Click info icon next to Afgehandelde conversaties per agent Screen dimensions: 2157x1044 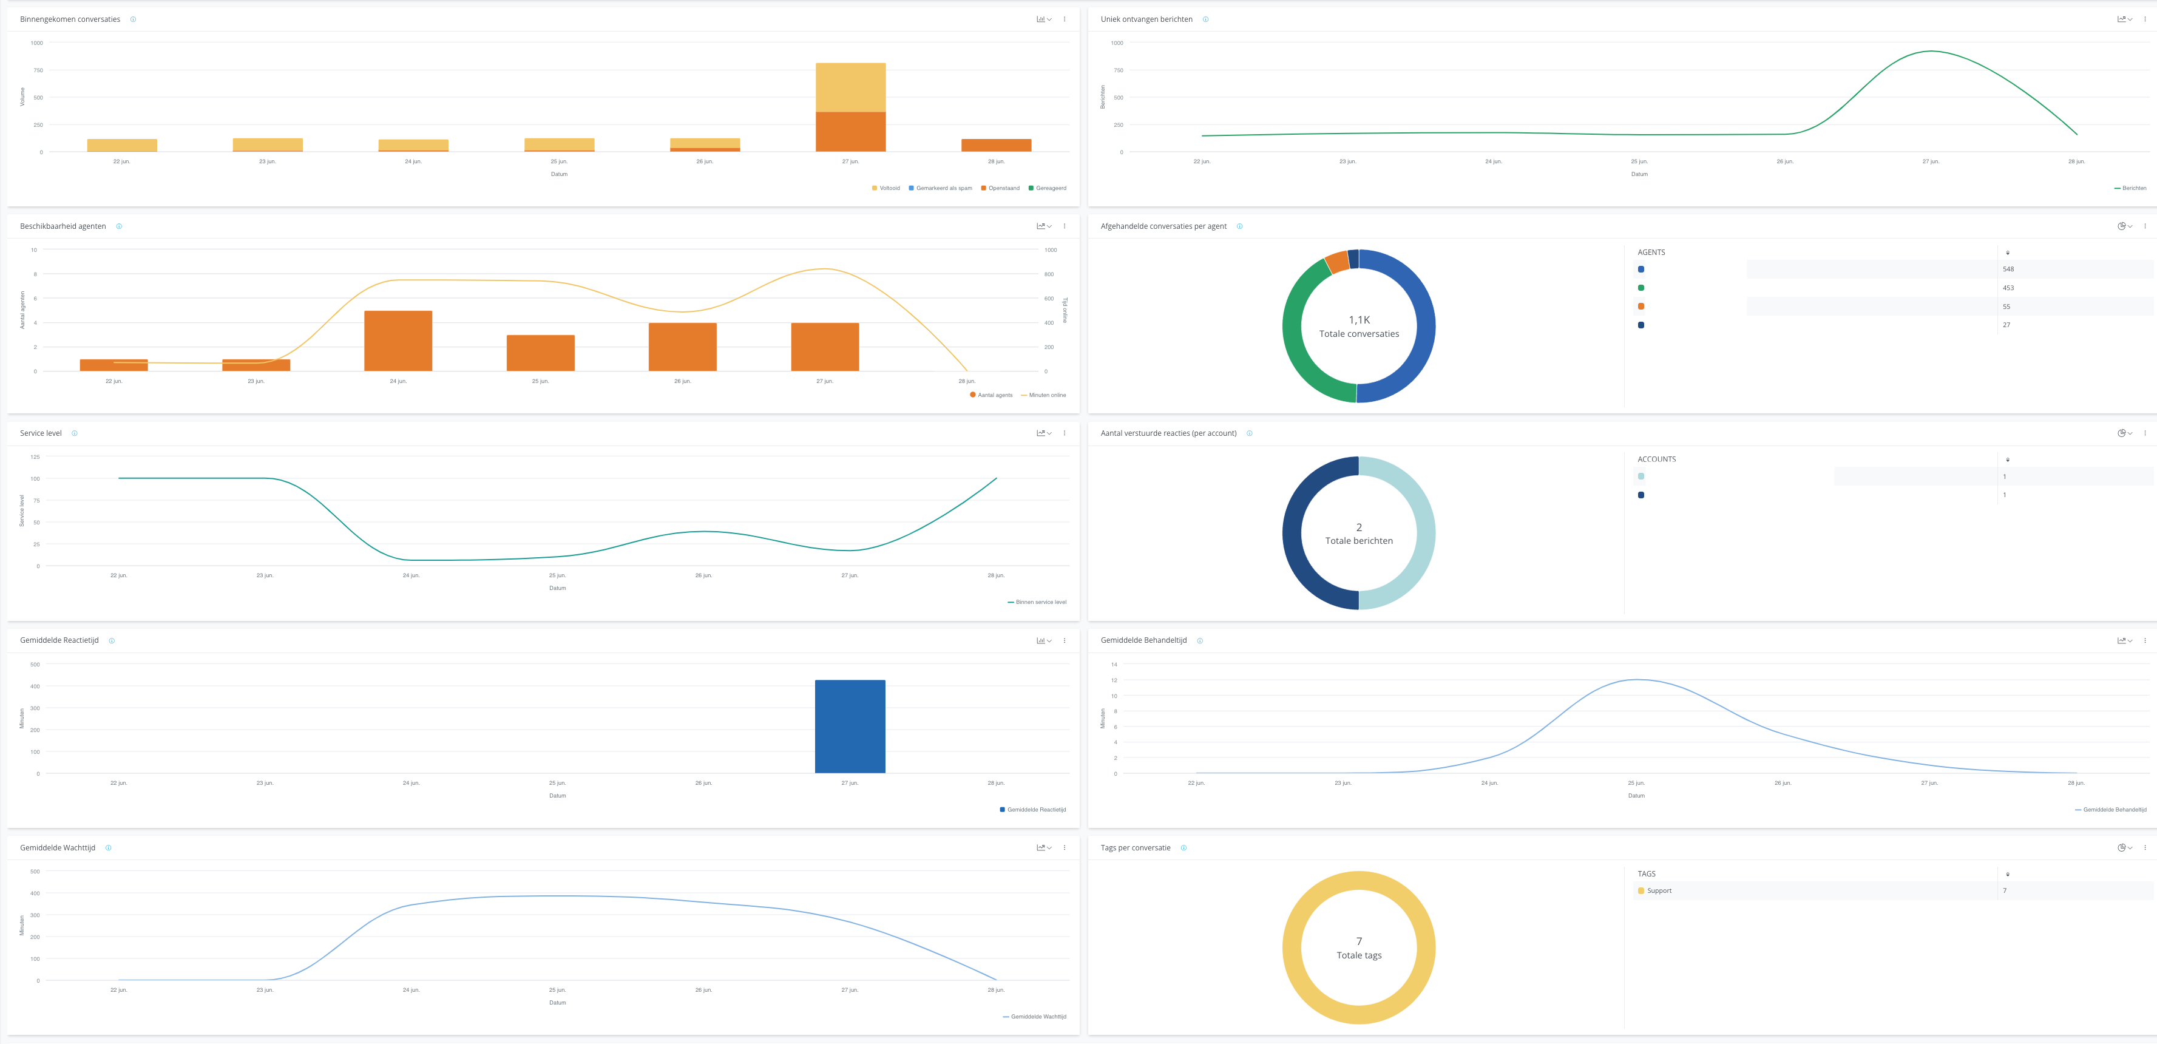(1240, 226)
